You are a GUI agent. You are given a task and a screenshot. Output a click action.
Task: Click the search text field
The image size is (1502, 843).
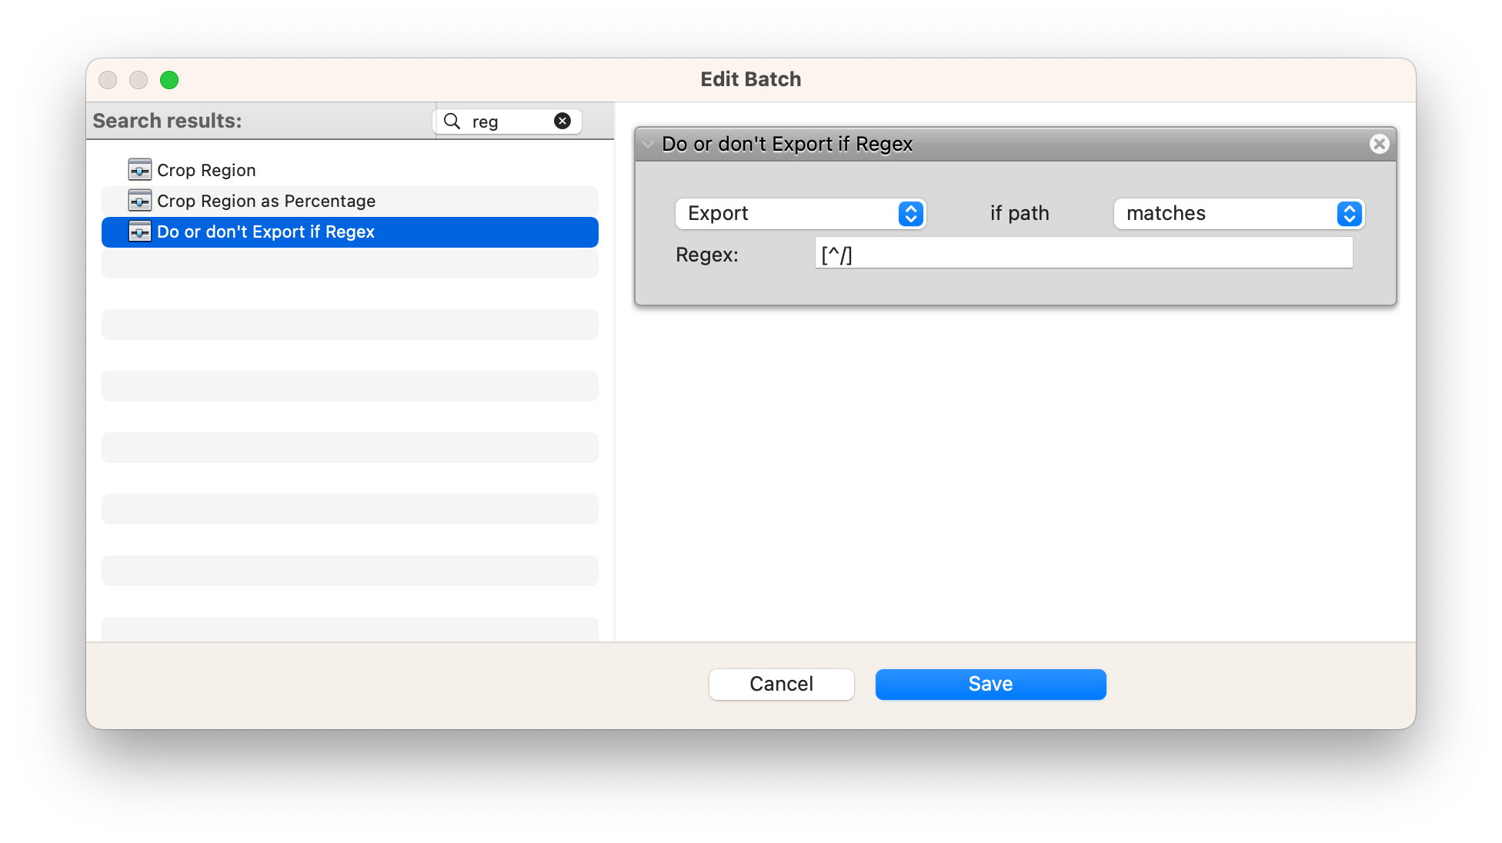(x=506, y=121)
